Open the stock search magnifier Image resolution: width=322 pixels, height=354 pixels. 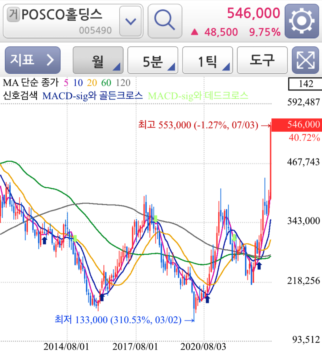165,21
